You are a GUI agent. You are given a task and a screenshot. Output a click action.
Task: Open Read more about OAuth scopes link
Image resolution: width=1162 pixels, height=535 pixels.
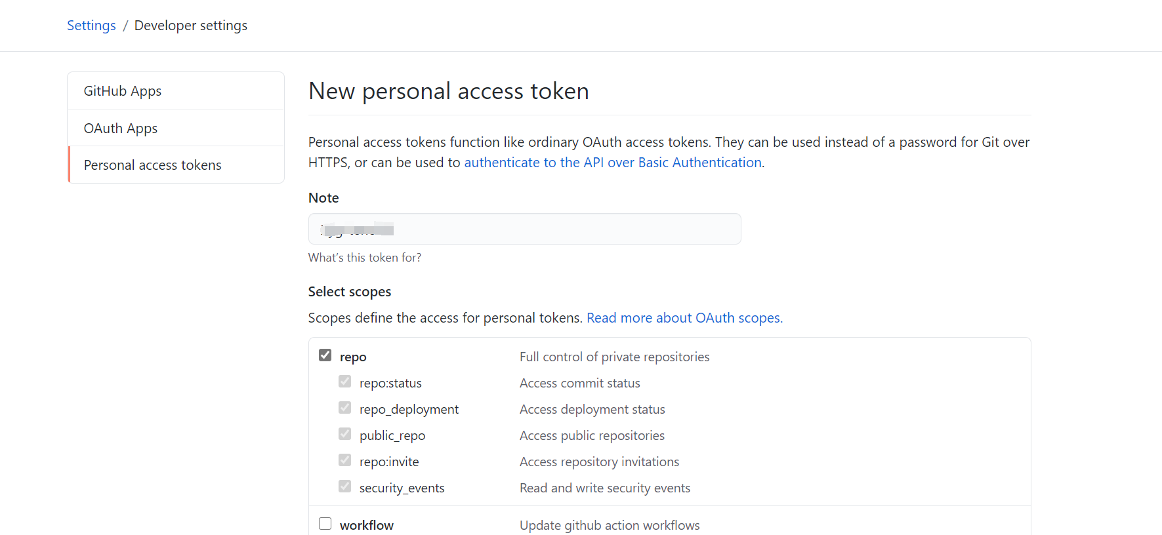[684, 318]
